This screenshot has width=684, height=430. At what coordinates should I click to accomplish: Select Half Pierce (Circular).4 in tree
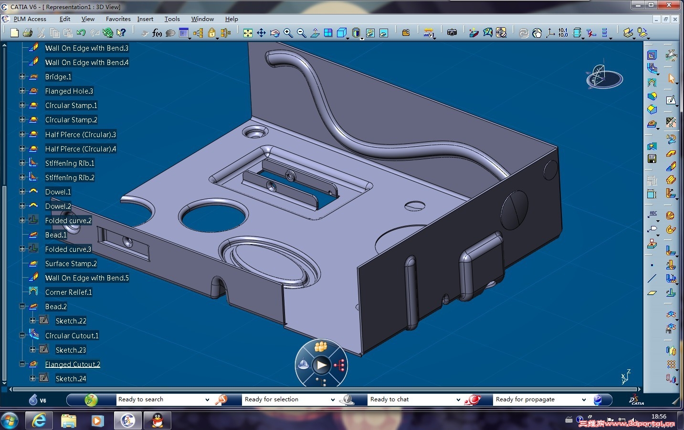click(81, 149)
